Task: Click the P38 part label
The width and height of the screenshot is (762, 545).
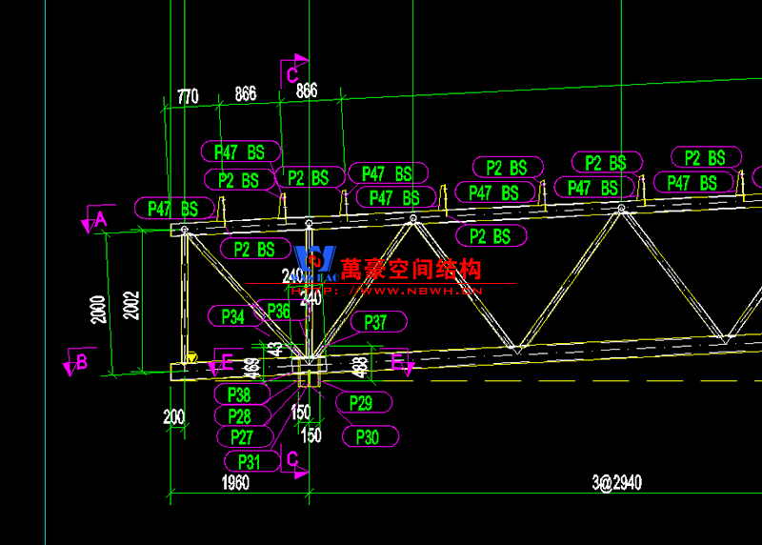Action: coord(239,394)
